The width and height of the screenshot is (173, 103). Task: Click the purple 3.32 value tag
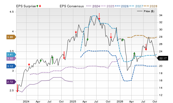11,58
